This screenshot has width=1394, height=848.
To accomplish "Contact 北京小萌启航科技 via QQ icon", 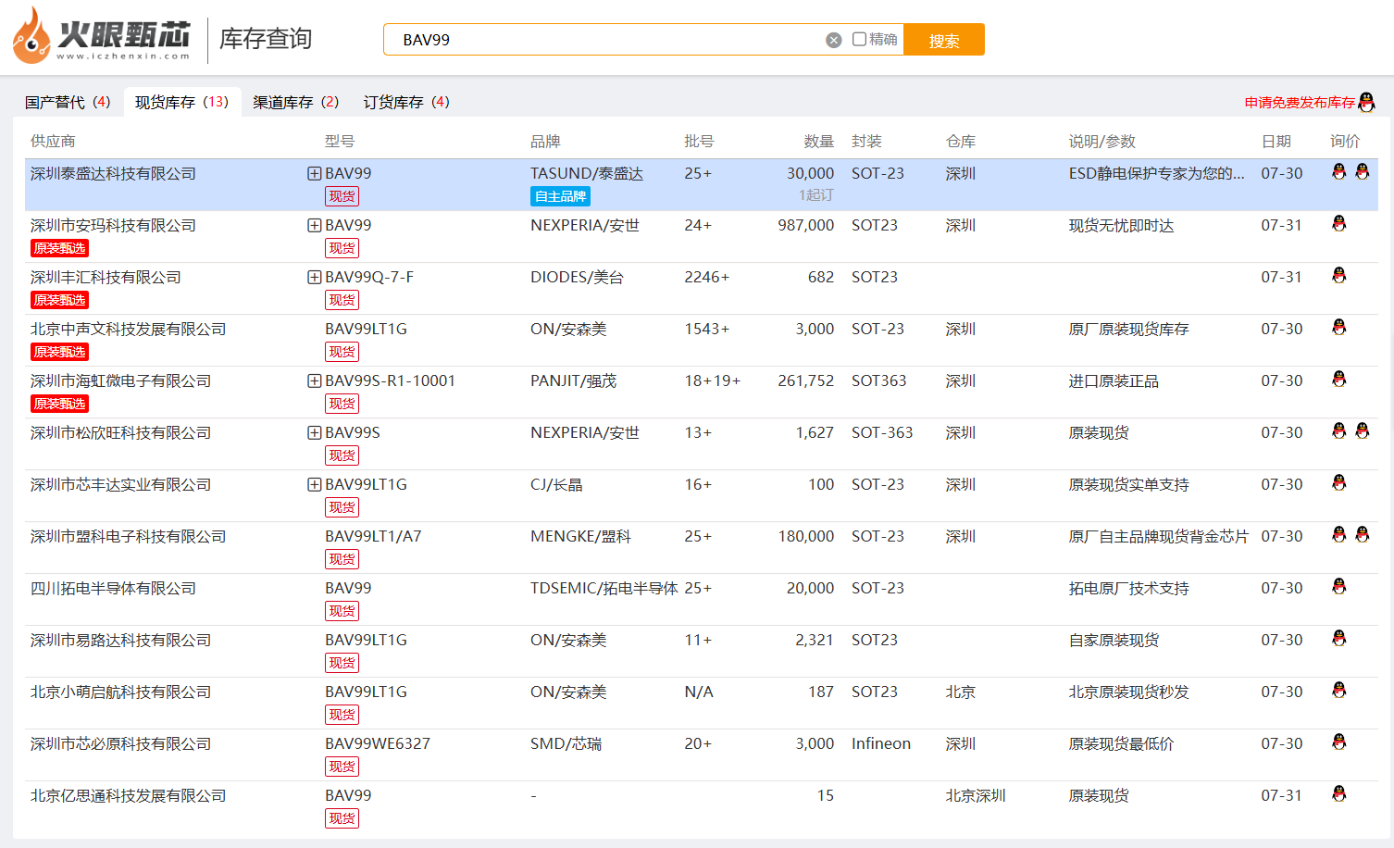I will point(1338,690).
